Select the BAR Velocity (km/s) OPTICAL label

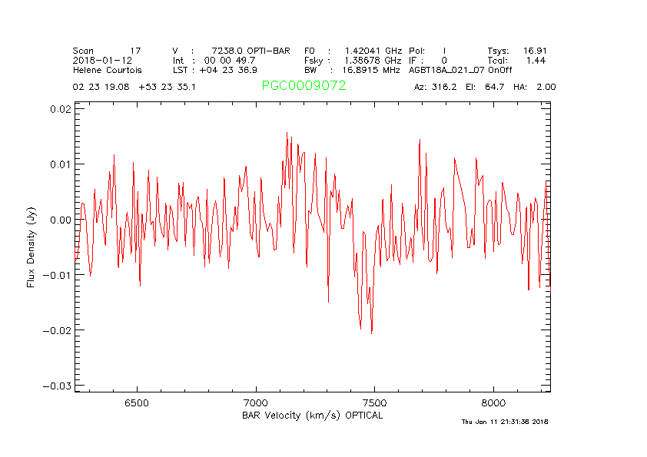point(312,416)
